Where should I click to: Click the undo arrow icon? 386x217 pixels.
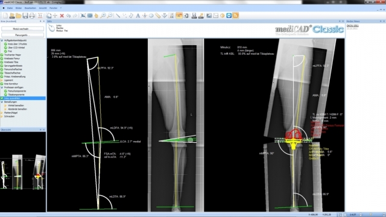pyautogui.click(x=68, y=16)
